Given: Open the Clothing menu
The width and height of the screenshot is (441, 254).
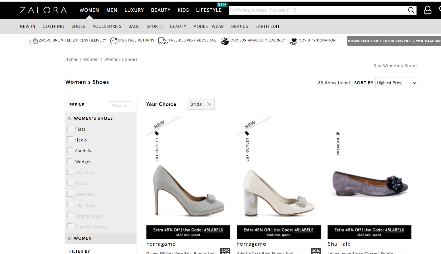Looking at the screenshot, I should click(x=53, y=26).
